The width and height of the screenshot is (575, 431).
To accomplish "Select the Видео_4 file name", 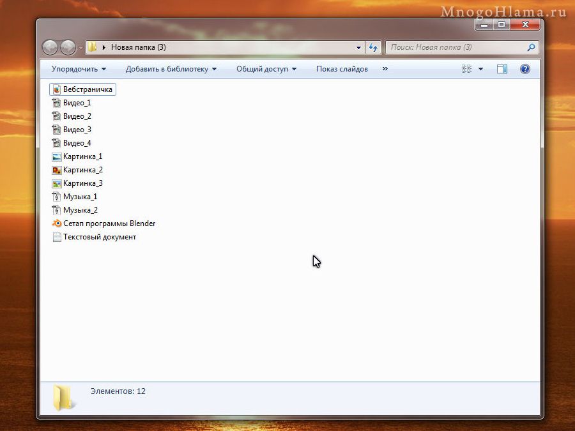I will tap(77, 143).
